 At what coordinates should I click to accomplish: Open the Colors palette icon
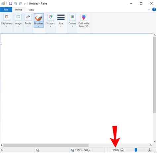coord(72,17)
